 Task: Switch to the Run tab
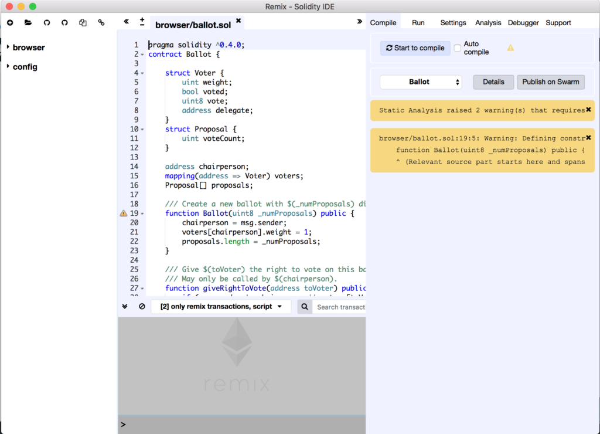[x=418, y=23]
